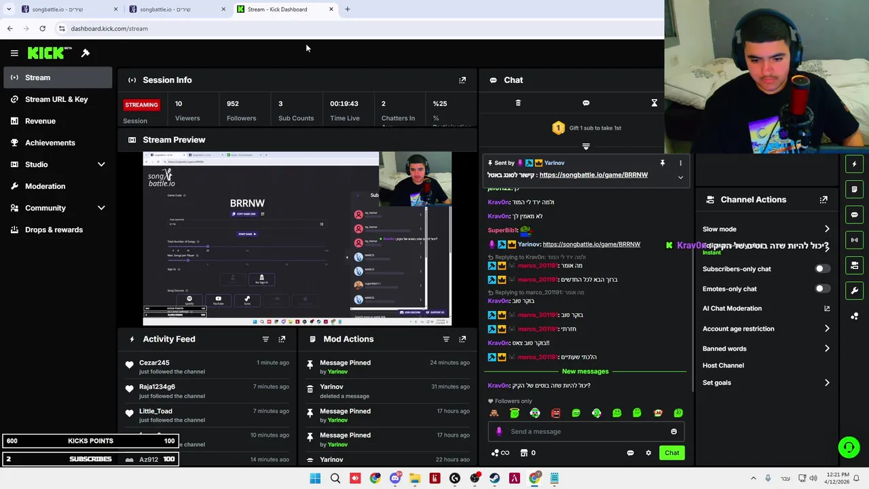Show hidden system tray icons
Image resolution: width=869 pixels, height=489 pixels.
[x=753, y=479]
